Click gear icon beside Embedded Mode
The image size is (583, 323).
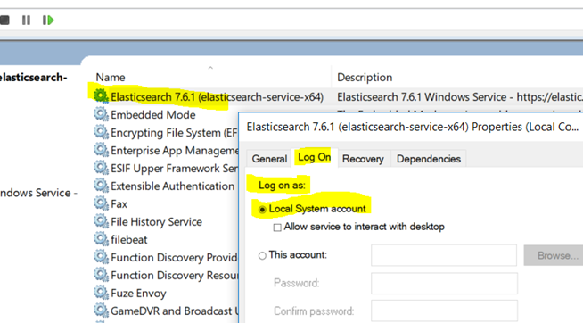(x=101, y=114)
